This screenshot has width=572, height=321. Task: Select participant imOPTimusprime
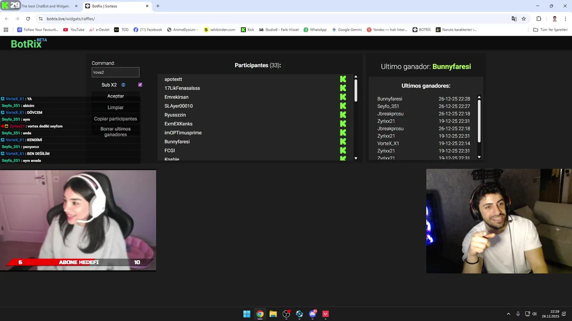183,133
